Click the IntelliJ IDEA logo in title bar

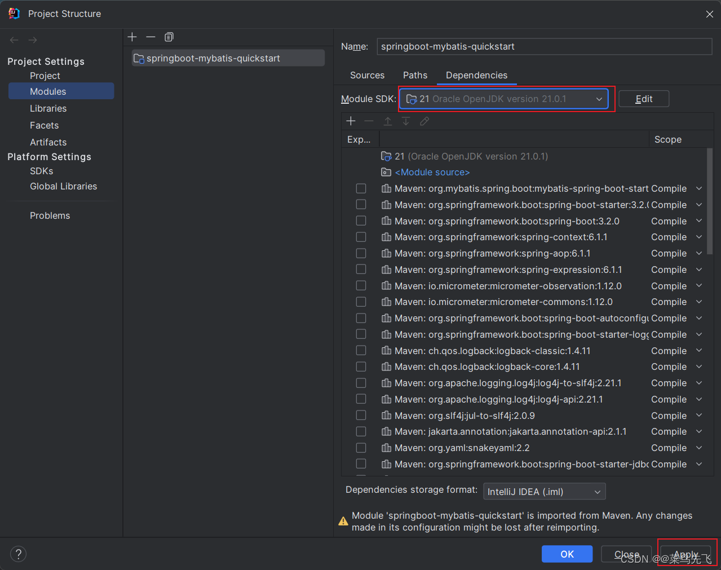(x=14, y=14)
